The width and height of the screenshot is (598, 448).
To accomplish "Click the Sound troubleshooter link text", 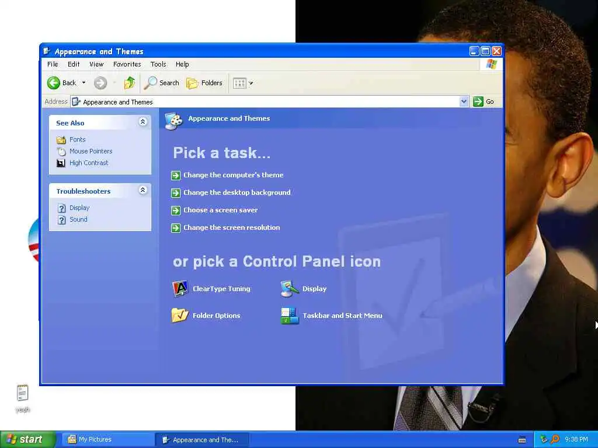I will click(x=78, y=220).
